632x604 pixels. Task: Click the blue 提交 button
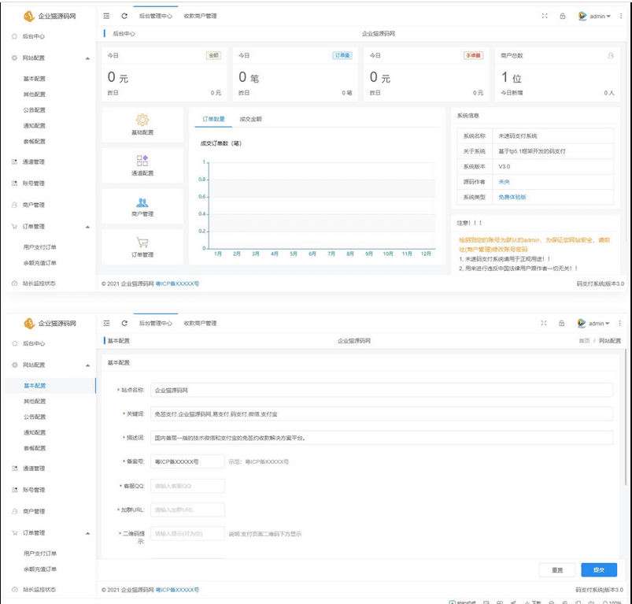point(598,569)
